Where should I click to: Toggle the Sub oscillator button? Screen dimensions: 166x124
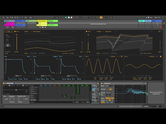9,32
